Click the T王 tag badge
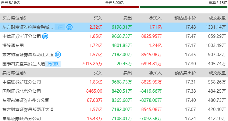This screenshot has height=121, width=228. [x=60, y=27]
